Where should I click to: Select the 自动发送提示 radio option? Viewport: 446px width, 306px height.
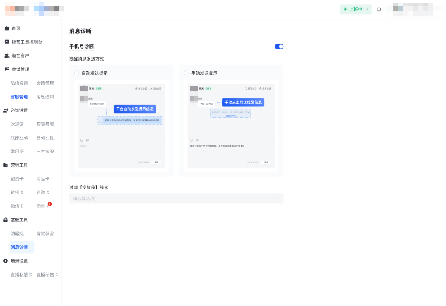tap(76, 73)
